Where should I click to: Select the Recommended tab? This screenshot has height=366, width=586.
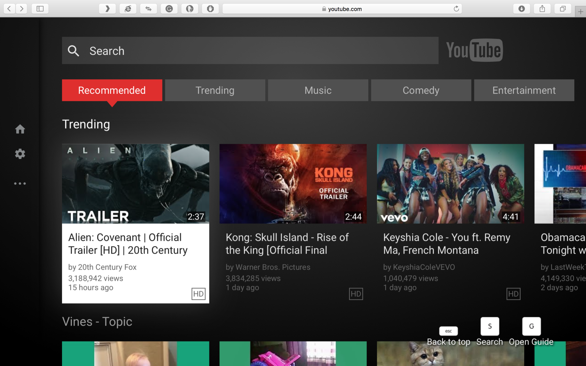click(112, 90)
